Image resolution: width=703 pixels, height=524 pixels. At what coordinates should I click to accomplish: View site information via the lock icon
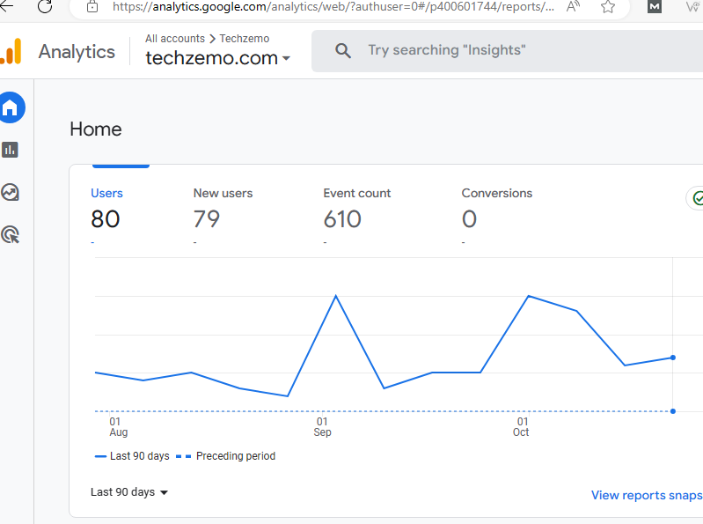92,7
